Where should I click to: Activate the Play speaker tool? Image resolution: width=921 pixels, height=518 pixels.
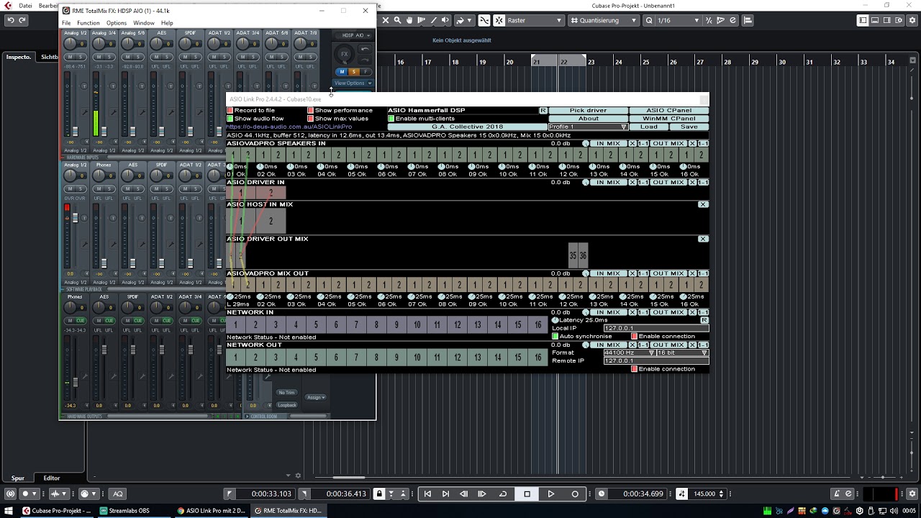coord(445,20)
